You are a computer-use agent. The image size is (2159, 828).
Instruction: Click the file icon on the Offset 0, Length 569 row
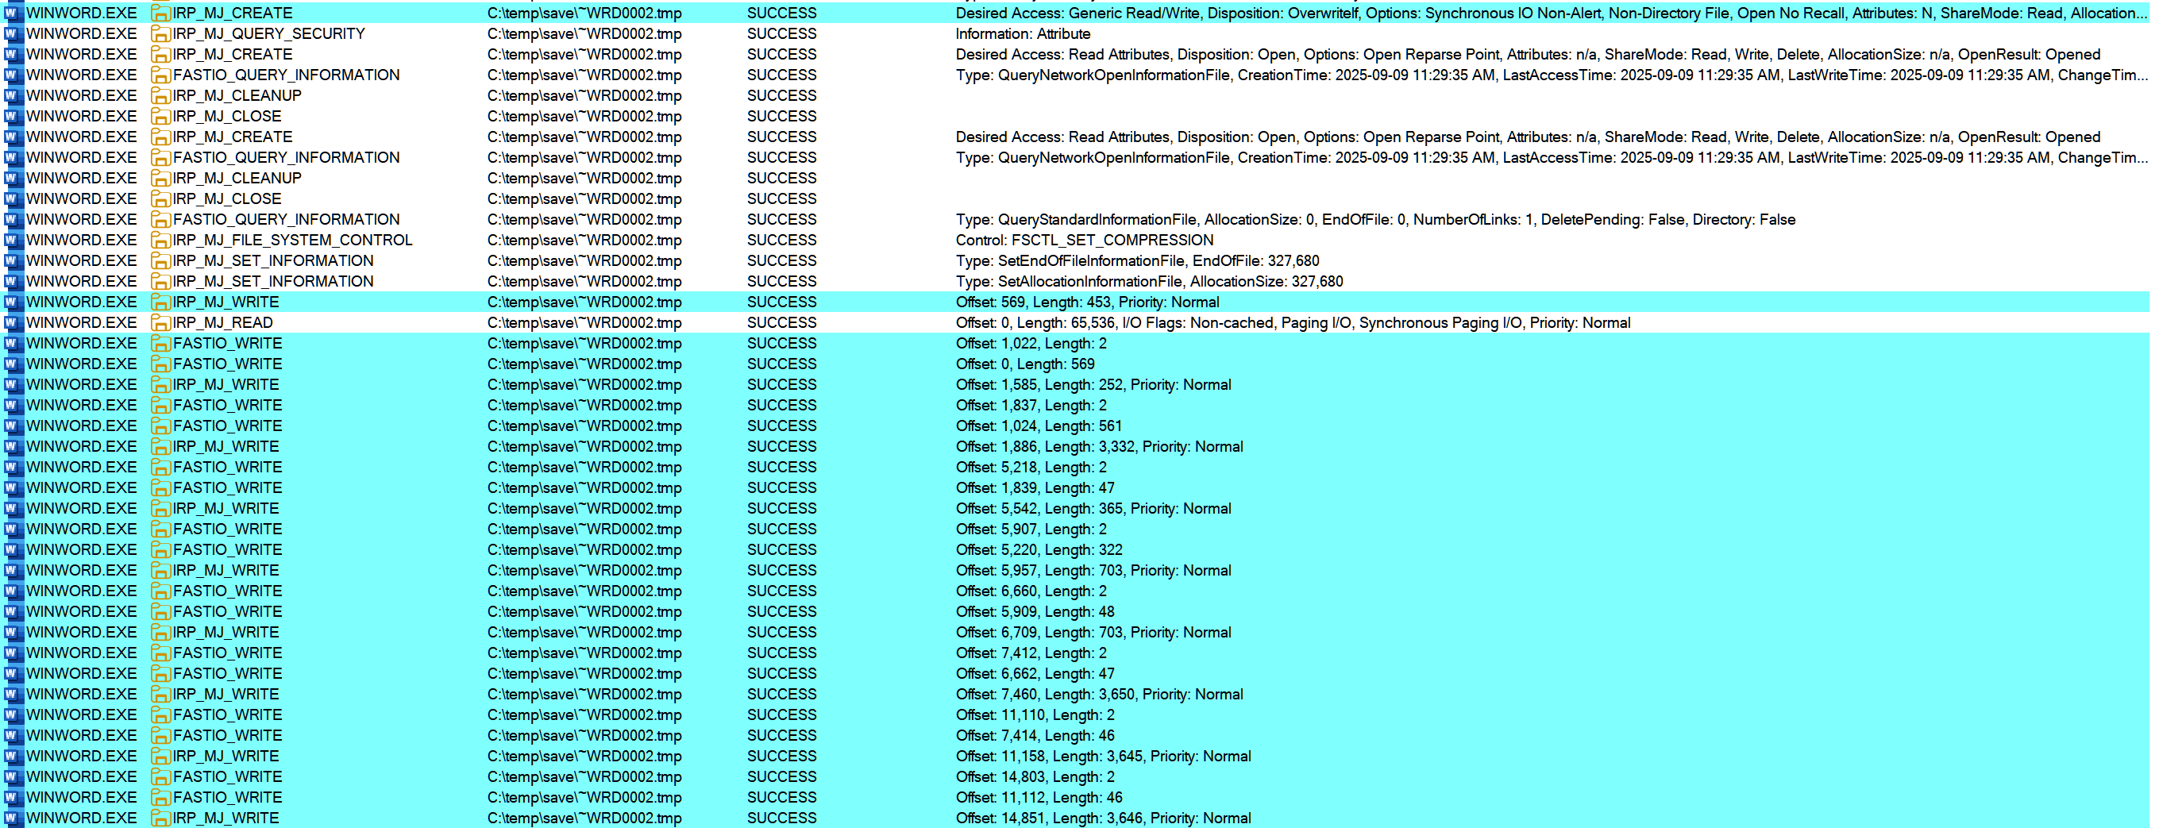(160, 364)
